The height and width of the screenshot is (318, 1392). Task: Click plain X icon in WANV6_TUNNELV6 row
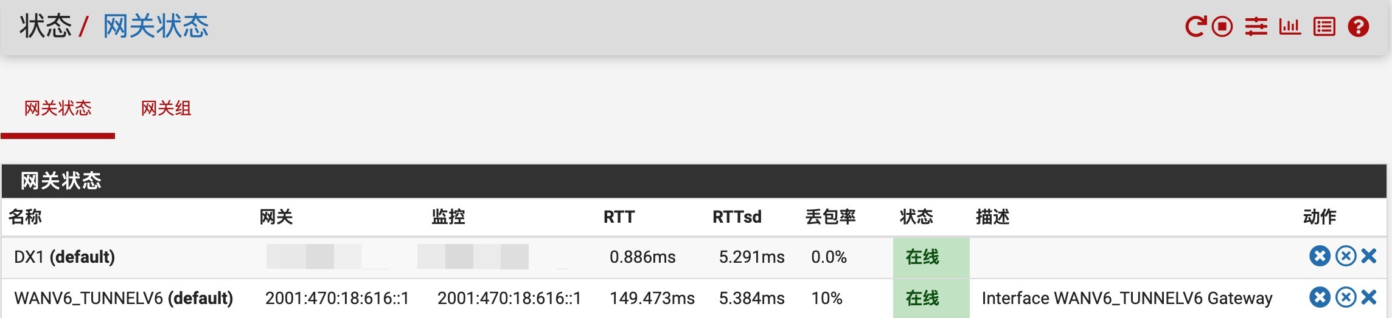point(1369,297)
